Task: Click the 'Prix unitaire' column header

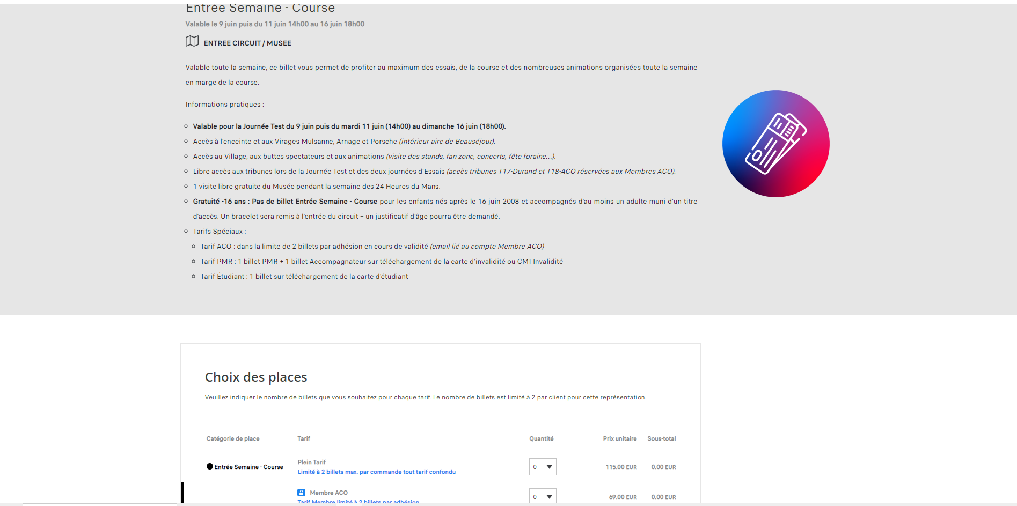Action: pos(620,439)
